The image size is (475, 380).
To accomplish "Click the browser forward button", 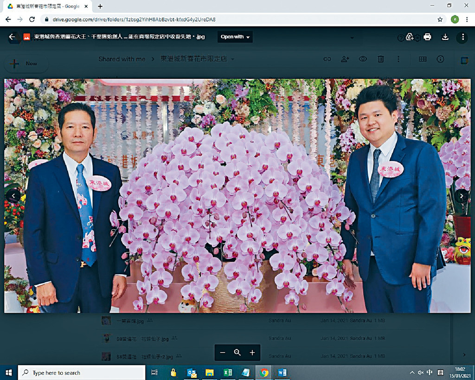I will [20, 19].
